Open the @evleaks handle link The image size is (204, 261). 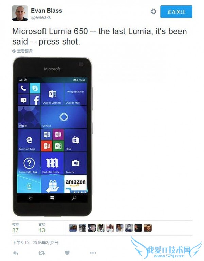click(41, 17)
